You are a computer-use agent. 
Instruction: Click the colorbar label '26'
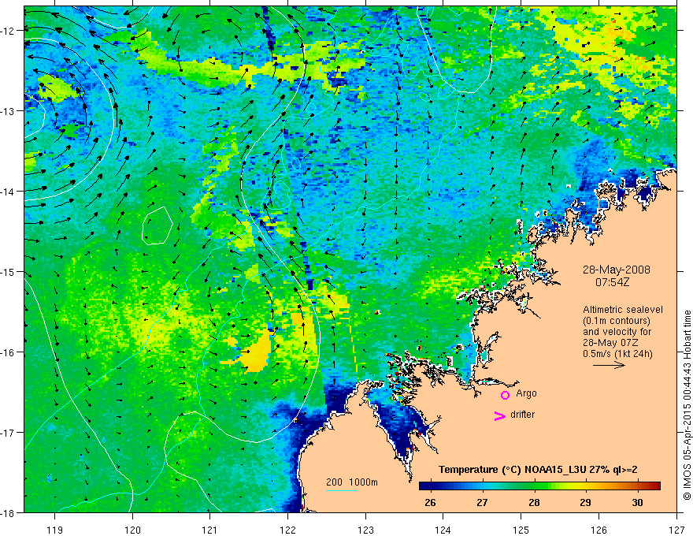(430, 502)
